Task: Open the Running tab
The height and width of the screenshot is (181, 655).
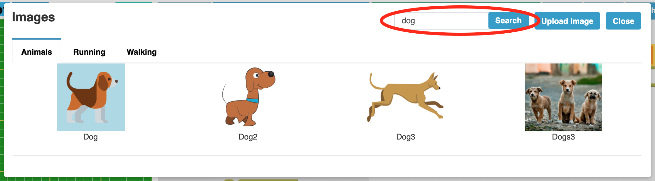Action: pos(89,52)
